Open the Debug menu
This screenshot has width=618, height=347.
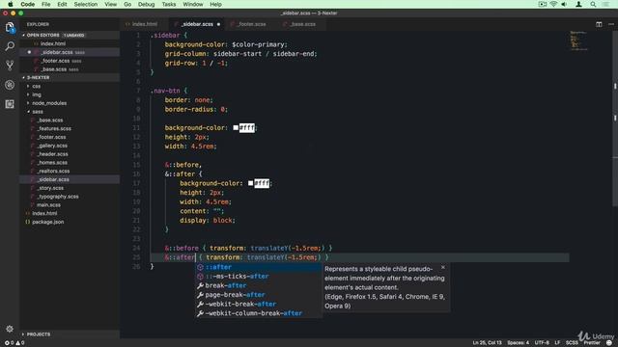[146, 4]
